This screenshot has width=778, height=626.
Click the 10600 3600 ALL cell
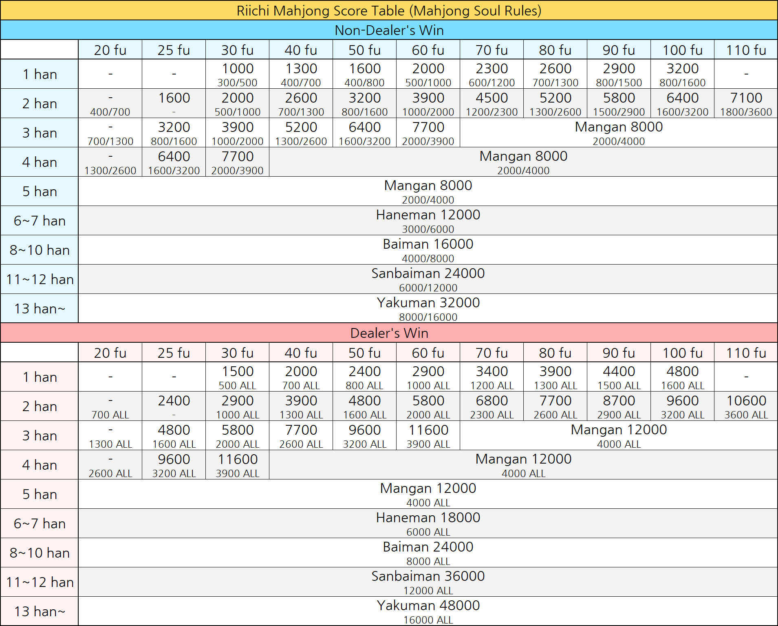[x=746, y=406]
